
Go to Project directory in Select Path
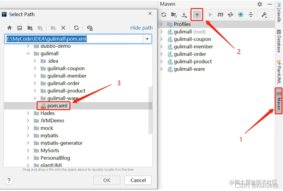tap(30, 28)
